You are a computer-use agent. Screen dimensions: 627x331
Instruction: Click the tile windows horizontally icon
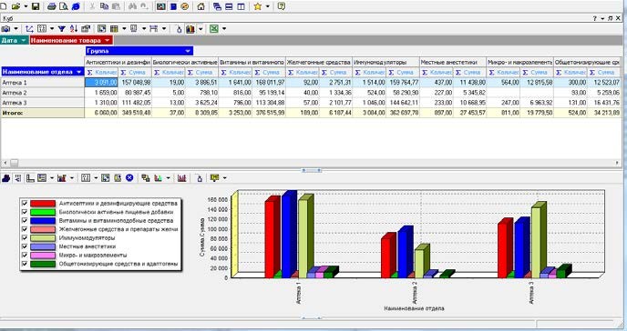[x=229, y=6]
